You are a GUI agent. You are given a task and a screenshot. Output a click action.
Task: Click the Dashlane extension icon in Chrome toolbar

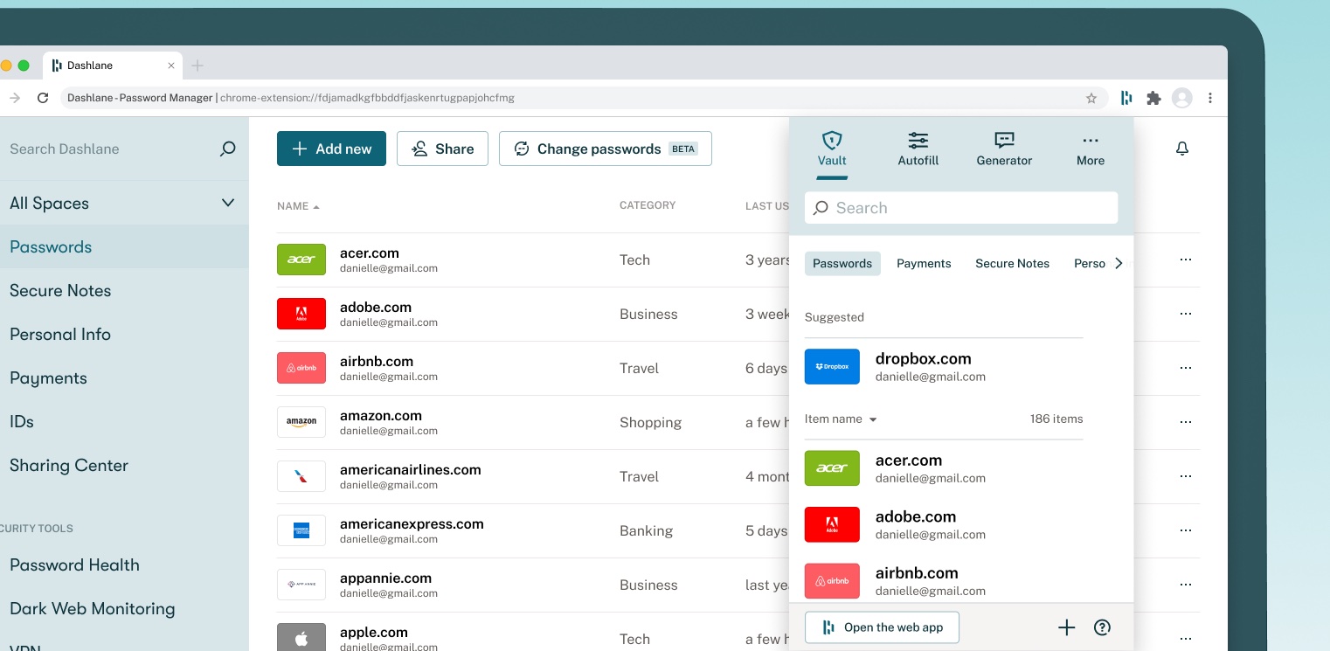click(1126, 98)
